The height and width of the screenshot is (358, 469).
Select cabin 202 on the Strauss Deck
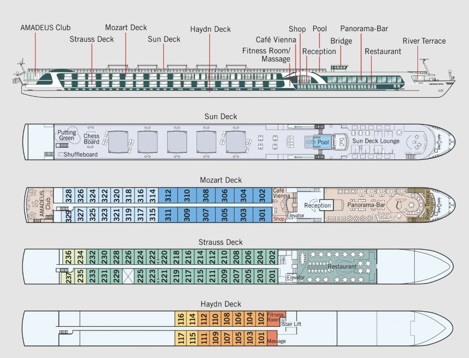tap(272, 257)
